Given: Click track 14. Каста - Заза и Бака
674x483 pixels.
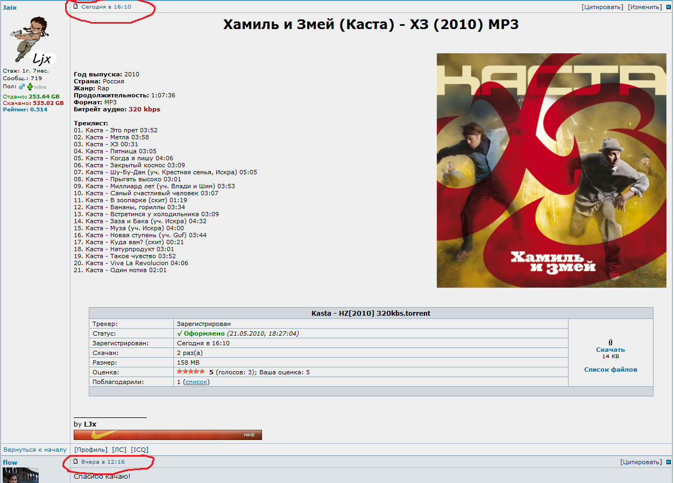Looking at the screenshot, I should (x=140, y=221).
